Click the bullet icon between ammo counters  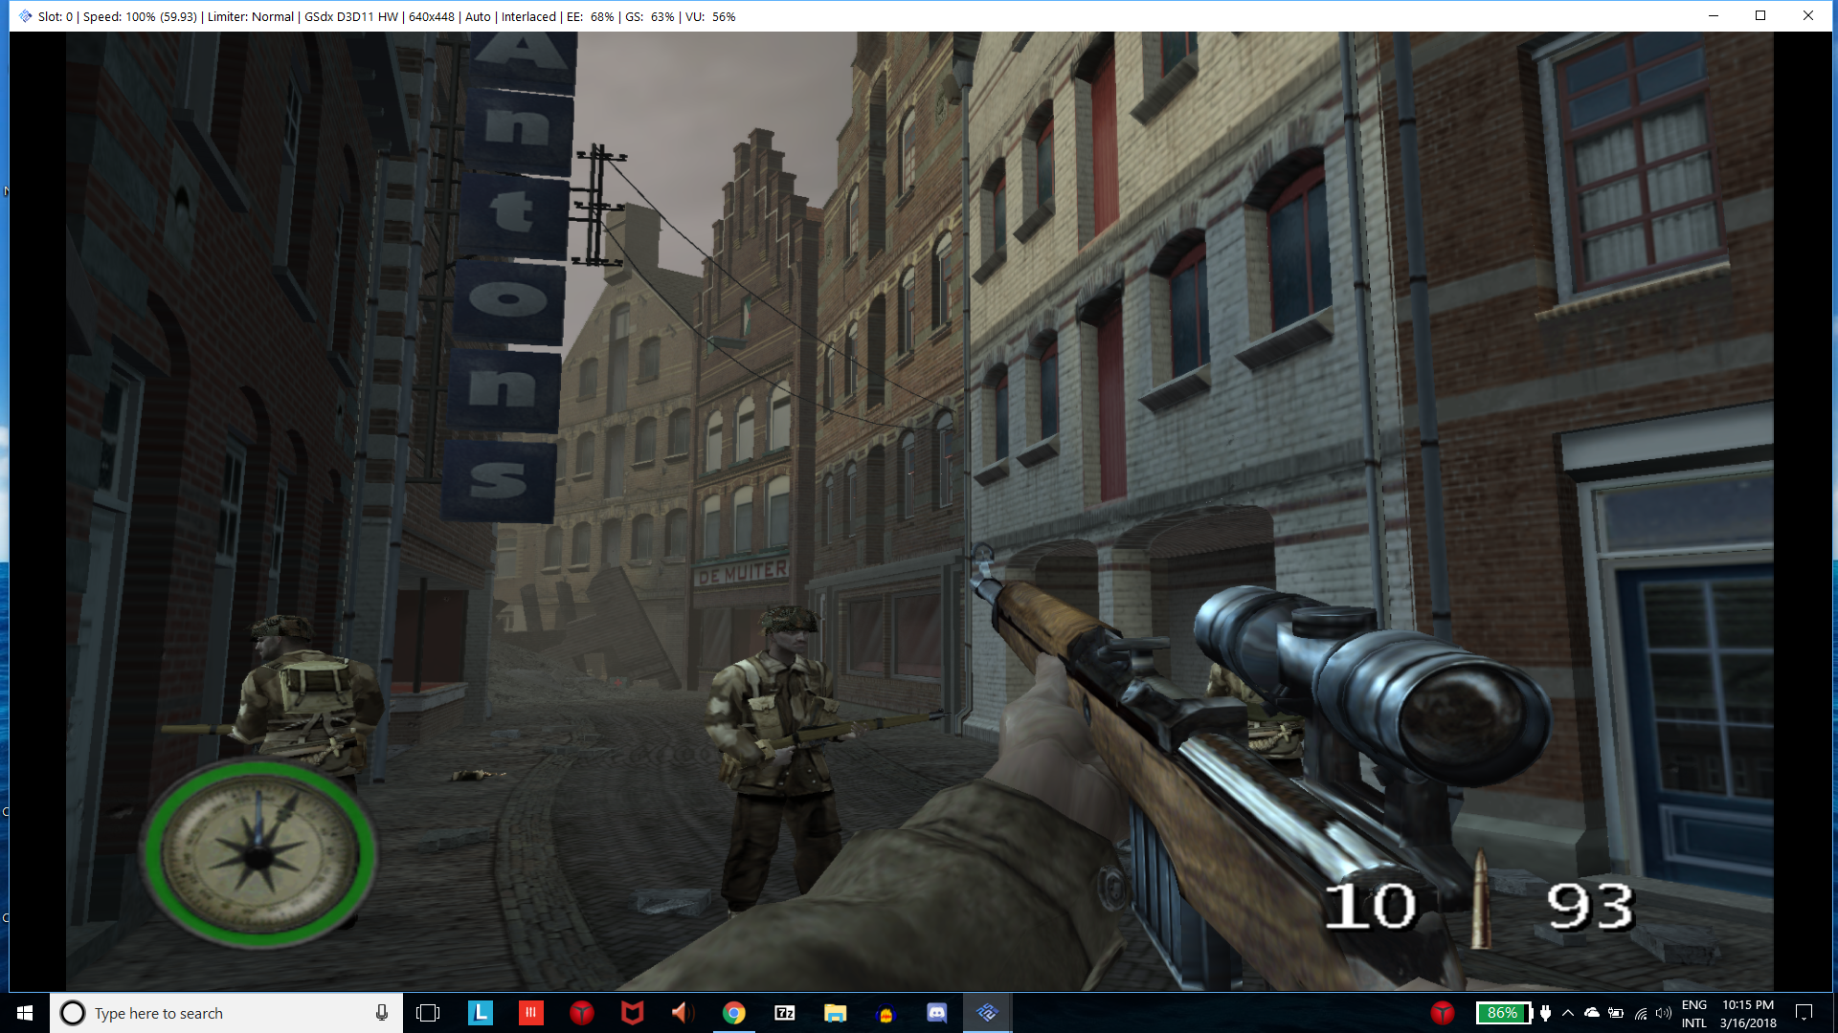coord(1481,899)
